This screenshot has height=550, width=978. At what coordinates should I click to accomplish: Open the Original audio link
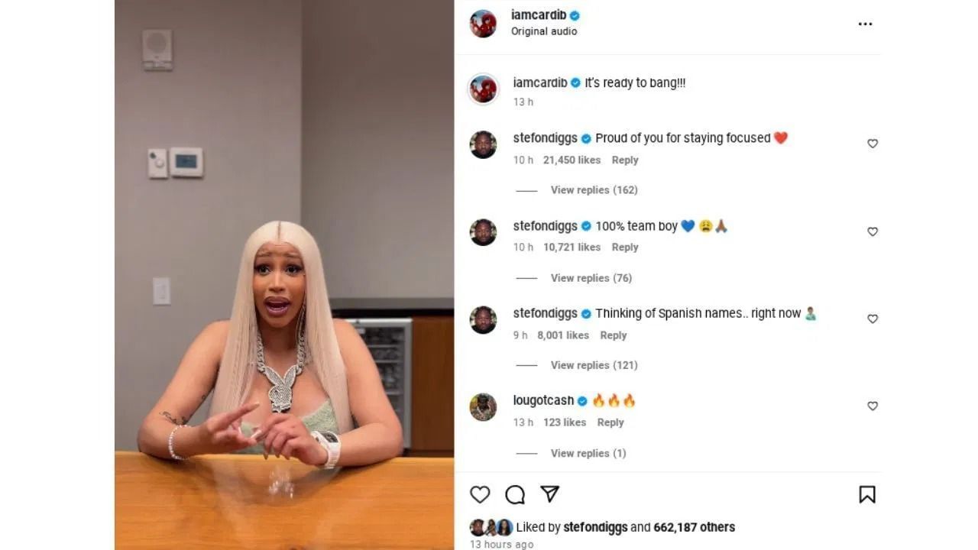544,31
